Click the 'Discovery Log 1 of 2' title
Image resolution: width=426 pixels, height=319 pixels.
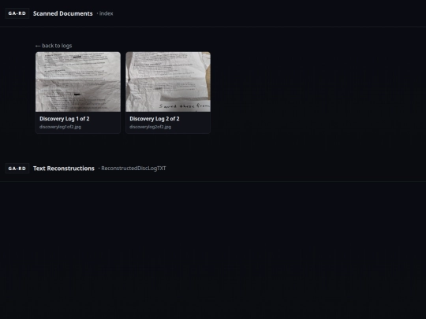pyautogui.click(x=65, y=118)
